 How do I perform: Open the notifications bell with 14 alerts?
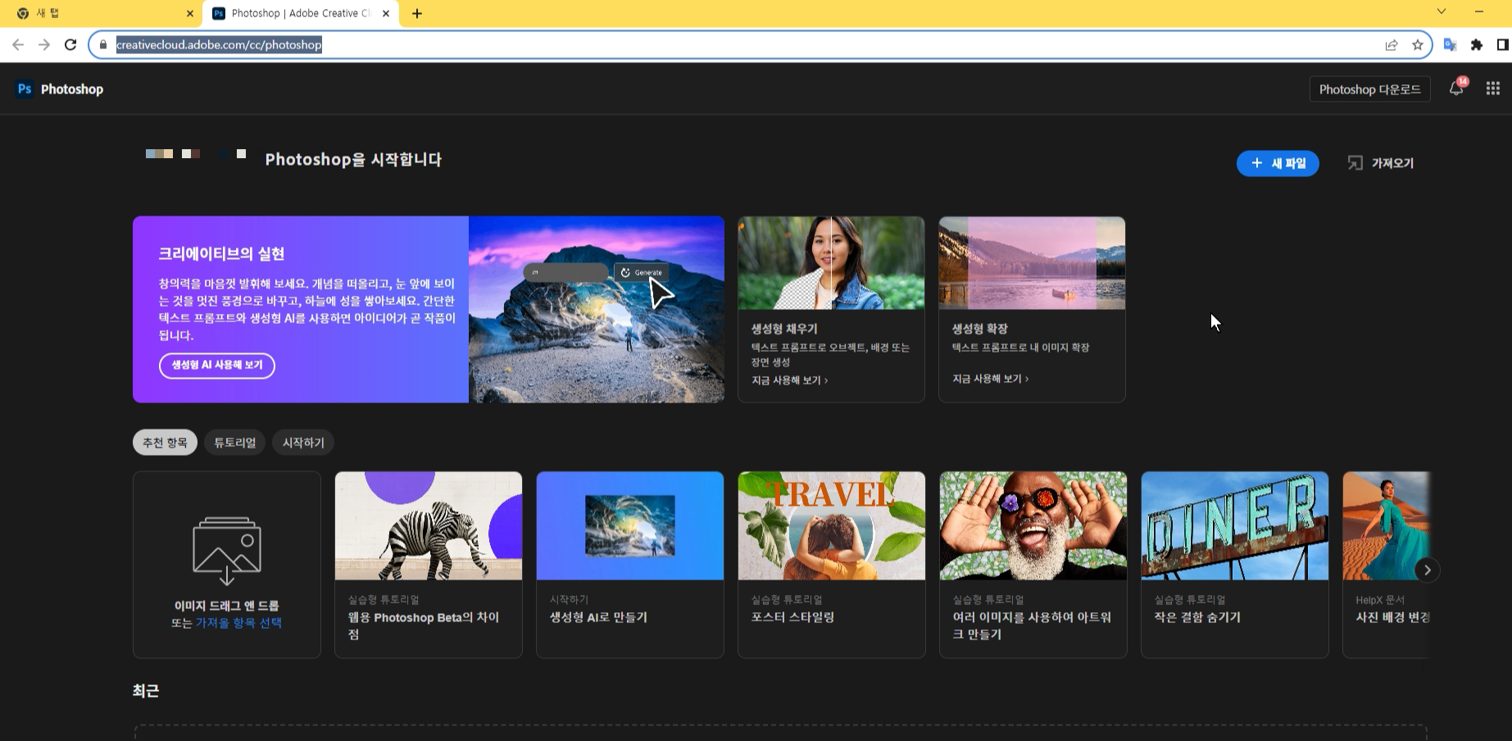(1456, 89)
